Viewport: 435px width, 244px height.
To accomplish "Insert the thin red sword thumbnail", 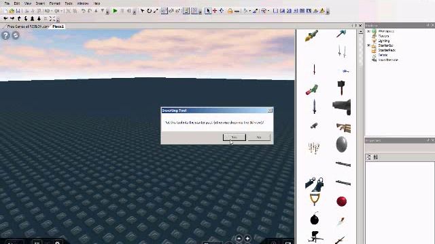I will 314,69.
